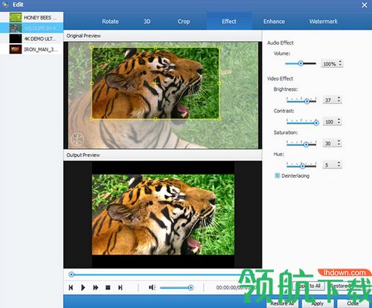This screenshot has height=308, width=372.
Task: Click the Saturation value field showing 30
Action: 330,144
